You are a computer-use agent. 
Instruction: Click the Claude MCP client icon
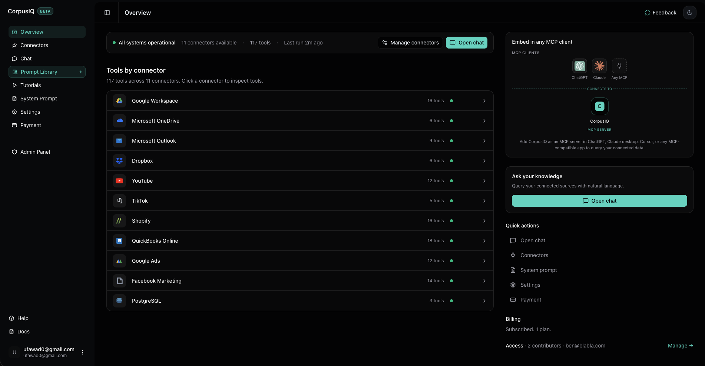[599, 66]
